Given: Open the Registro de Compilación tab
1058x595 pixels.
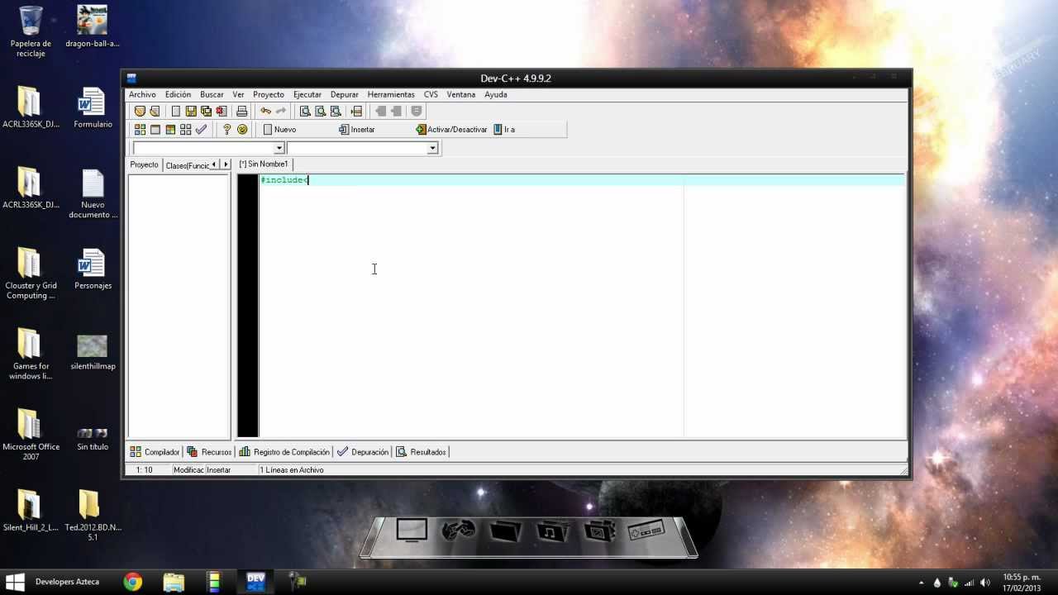Looking at the screenshot, I should [284, 452].
